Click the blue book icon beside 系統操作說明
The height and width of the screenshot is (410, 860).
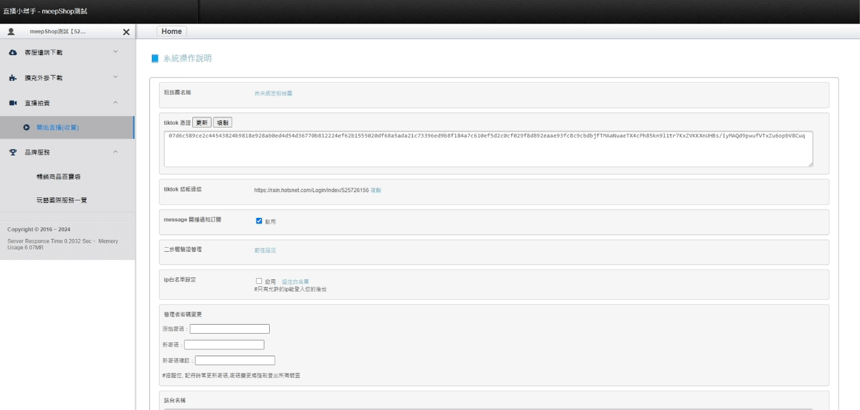click(154, 58)
